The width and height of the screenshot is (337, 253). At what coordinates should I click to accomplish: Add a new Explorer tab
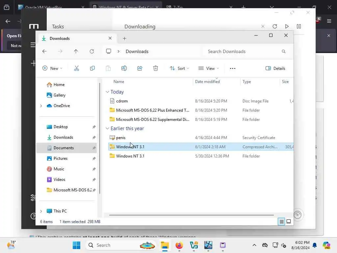coord(124,39)
